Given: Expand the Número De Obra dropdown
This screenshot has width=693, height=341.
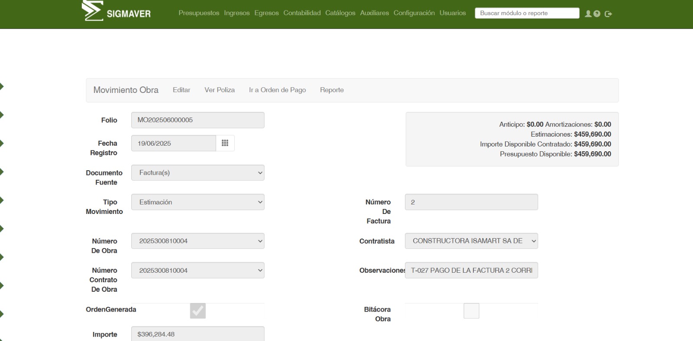Looking at the screenshot, I should tap(198, 241).
